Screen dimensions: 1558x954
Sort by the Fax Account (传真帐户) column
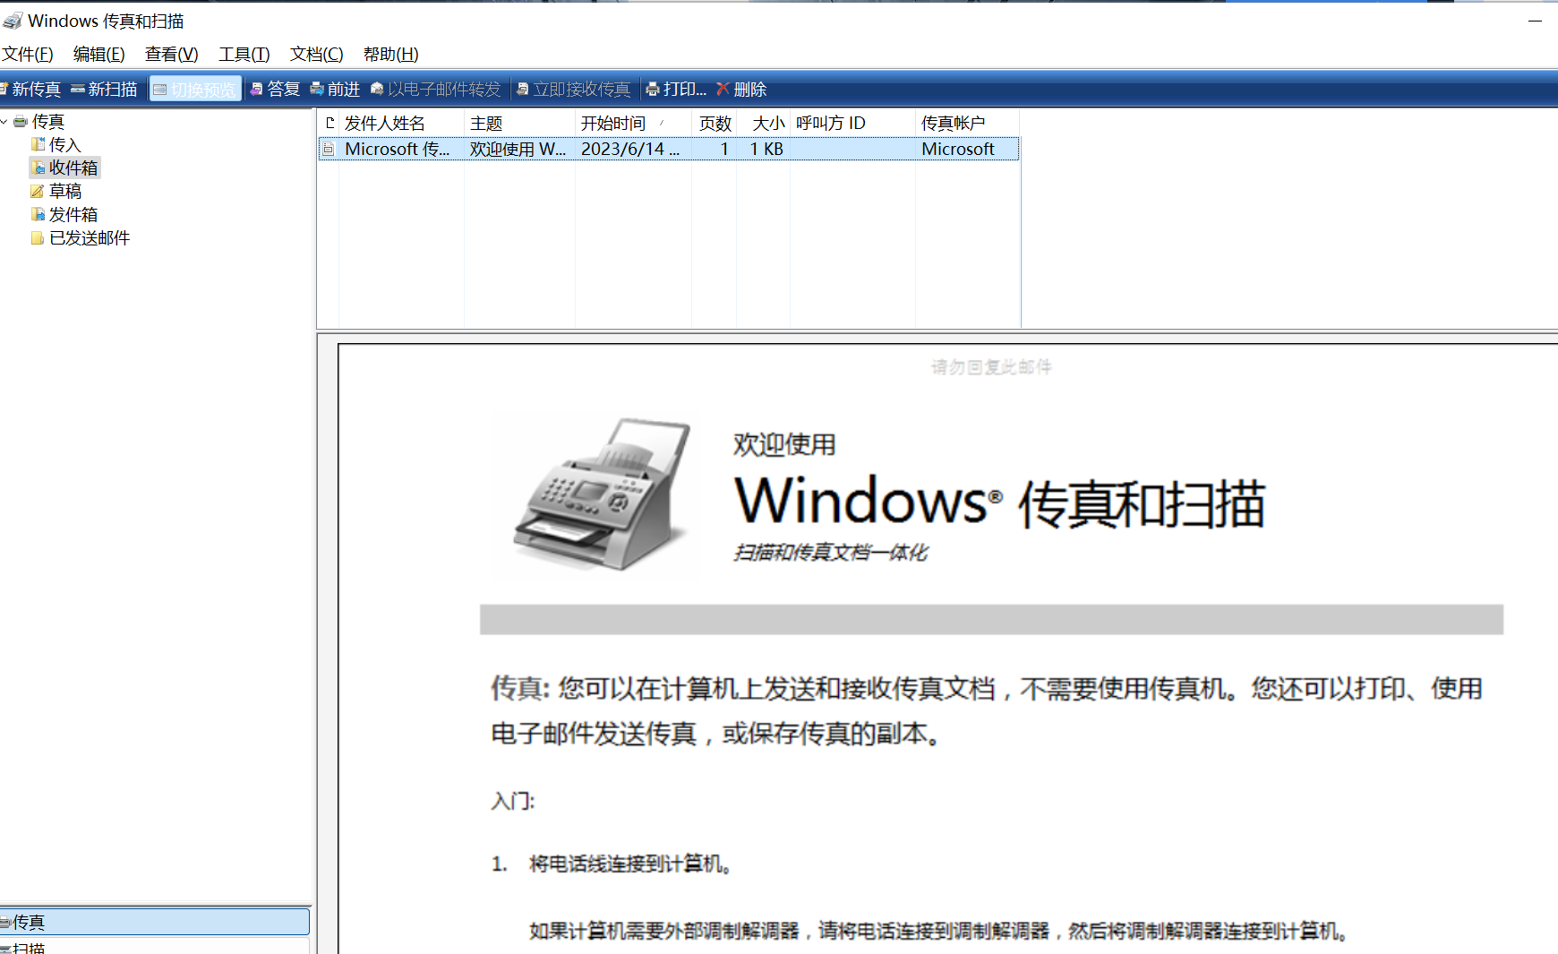(x=968, y=123)
